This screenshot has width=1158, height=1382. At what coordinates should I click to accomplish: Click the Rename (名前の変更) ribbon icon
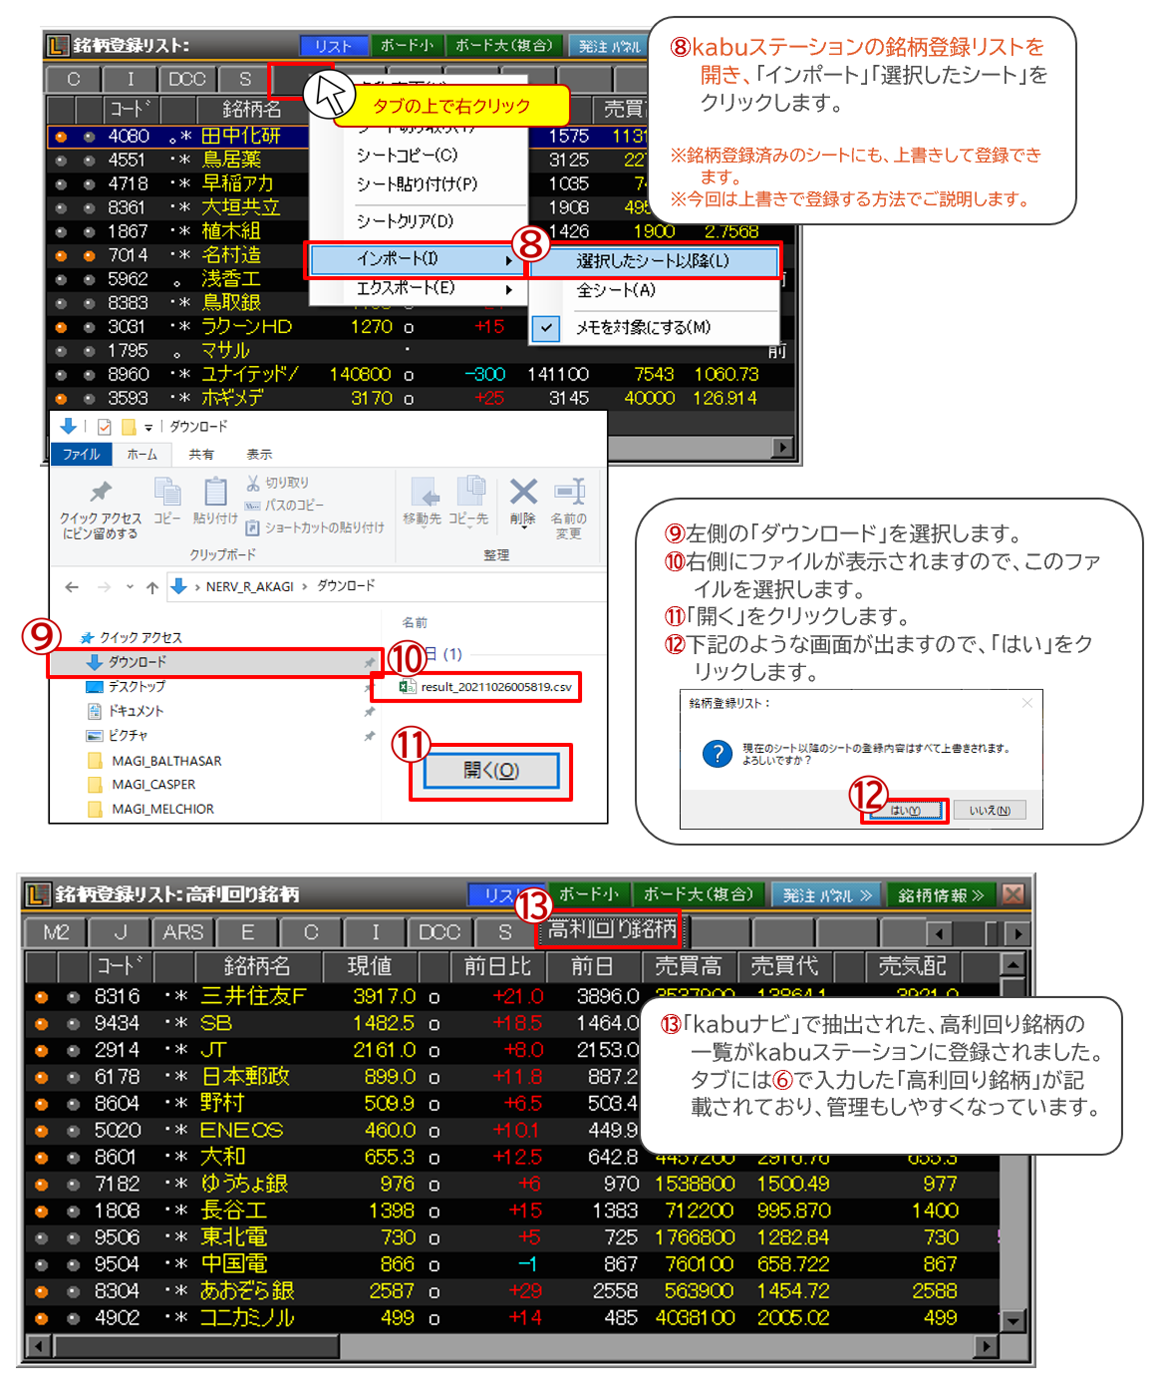pyautogui.click(x=569, y=491)
